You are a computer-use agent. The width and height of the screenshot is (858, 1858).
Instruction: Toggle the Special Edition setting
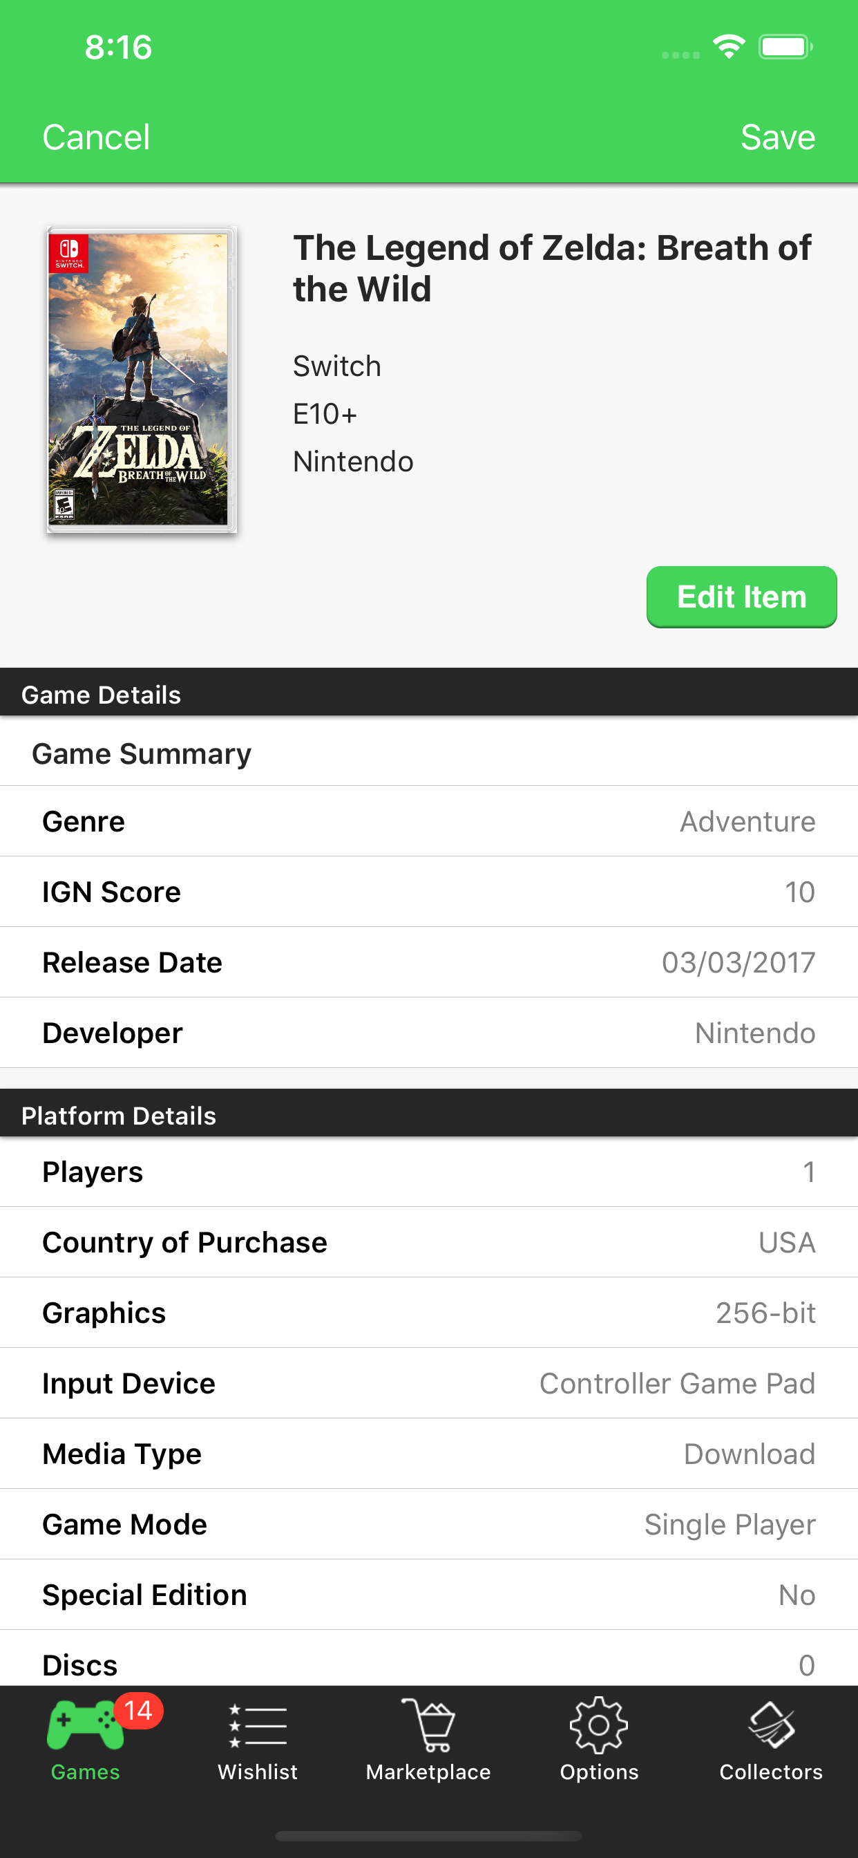click(796, 1595)
